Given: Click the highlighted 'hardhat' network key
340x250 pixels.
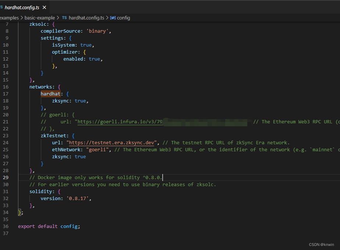Looking at the screenshot, I should coord(50,94).
